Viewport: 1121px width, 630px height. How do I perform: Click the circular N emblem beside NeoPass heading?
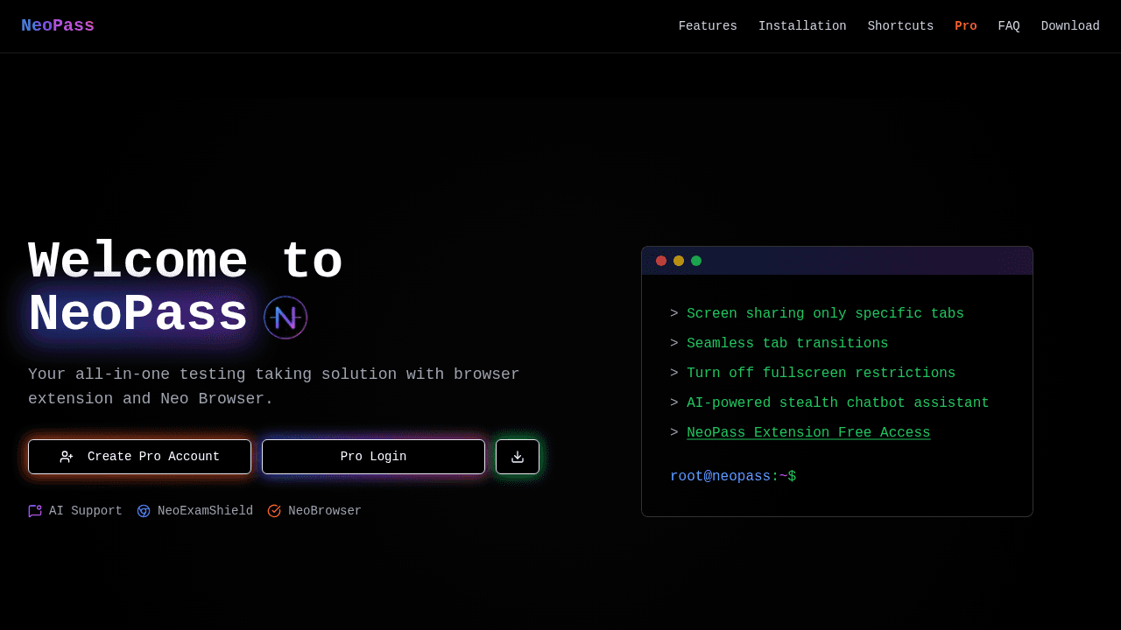click(x=286, y=318)
